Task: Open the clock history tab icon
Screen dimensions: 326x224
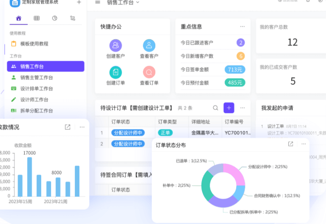Action: [x=55, y=18]
